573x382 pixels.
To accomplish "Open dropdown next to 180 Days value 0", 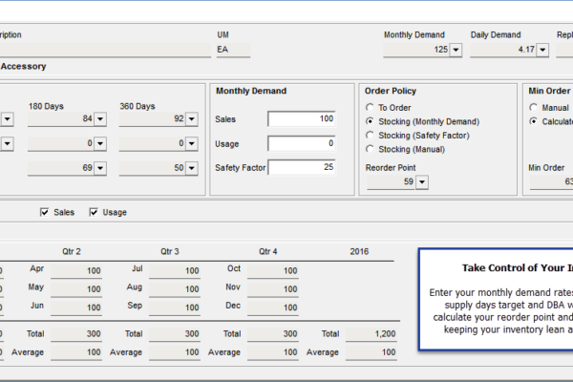I will pyautogui.click(x=100, y=144).
